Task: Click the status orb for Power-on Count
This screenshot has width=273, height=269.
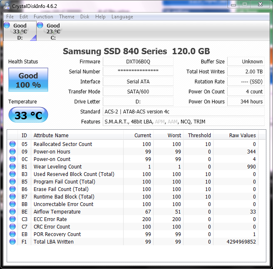Action: coord(12,159)
